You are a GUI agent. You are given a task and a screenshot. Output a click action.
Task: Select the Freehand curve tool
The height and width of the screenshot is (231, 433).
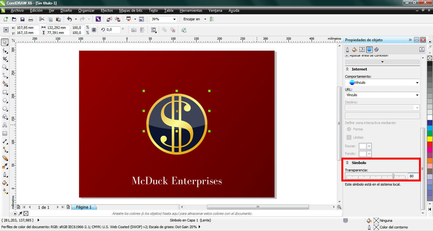click(x=5, y=75)
